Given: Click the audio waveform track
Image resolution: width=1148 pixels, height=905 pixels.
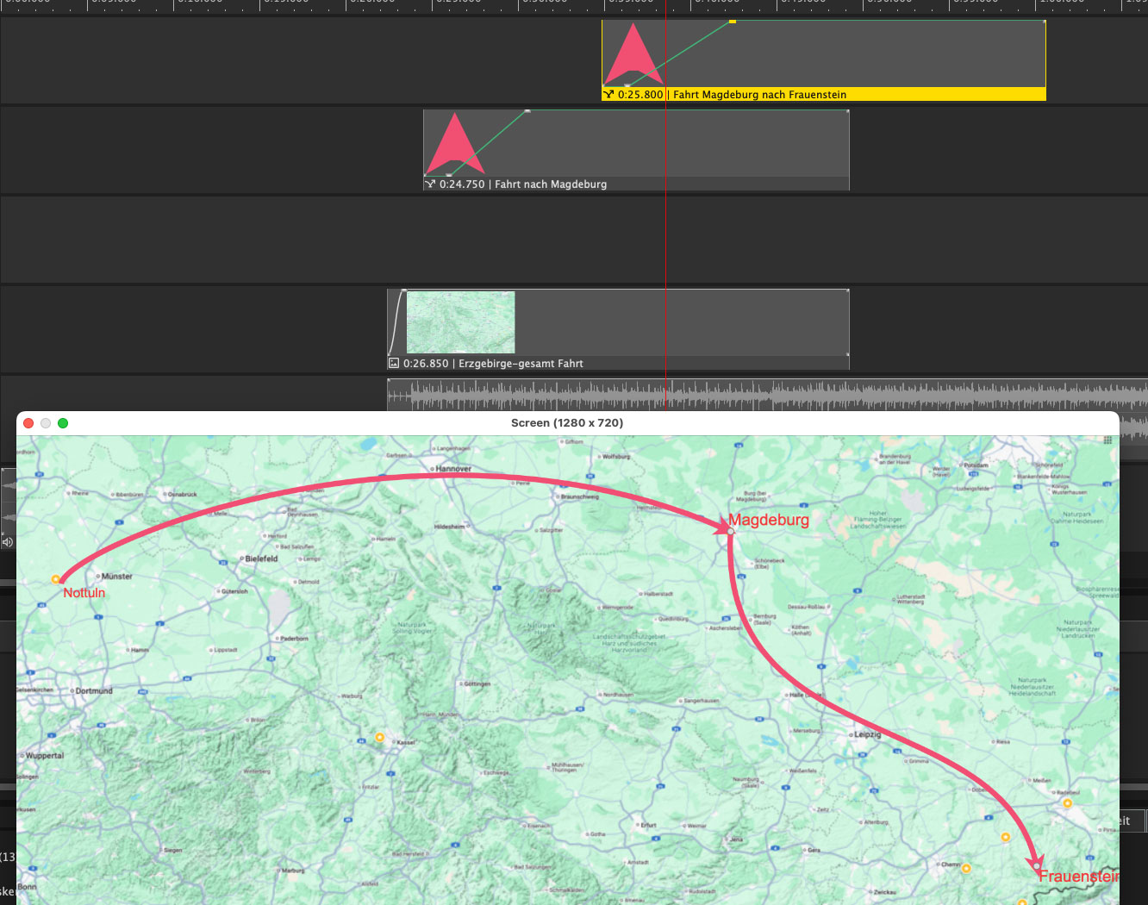Looking at the screenshot, I should [x=776, y=396].
